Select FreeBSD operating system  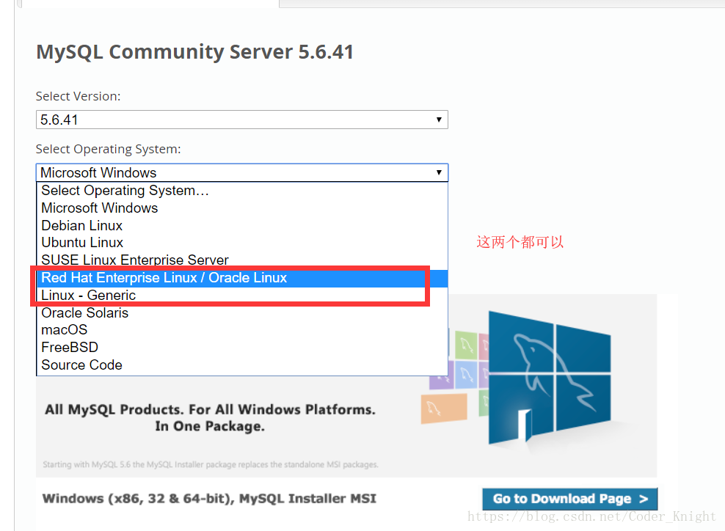[x=242, y=348]
